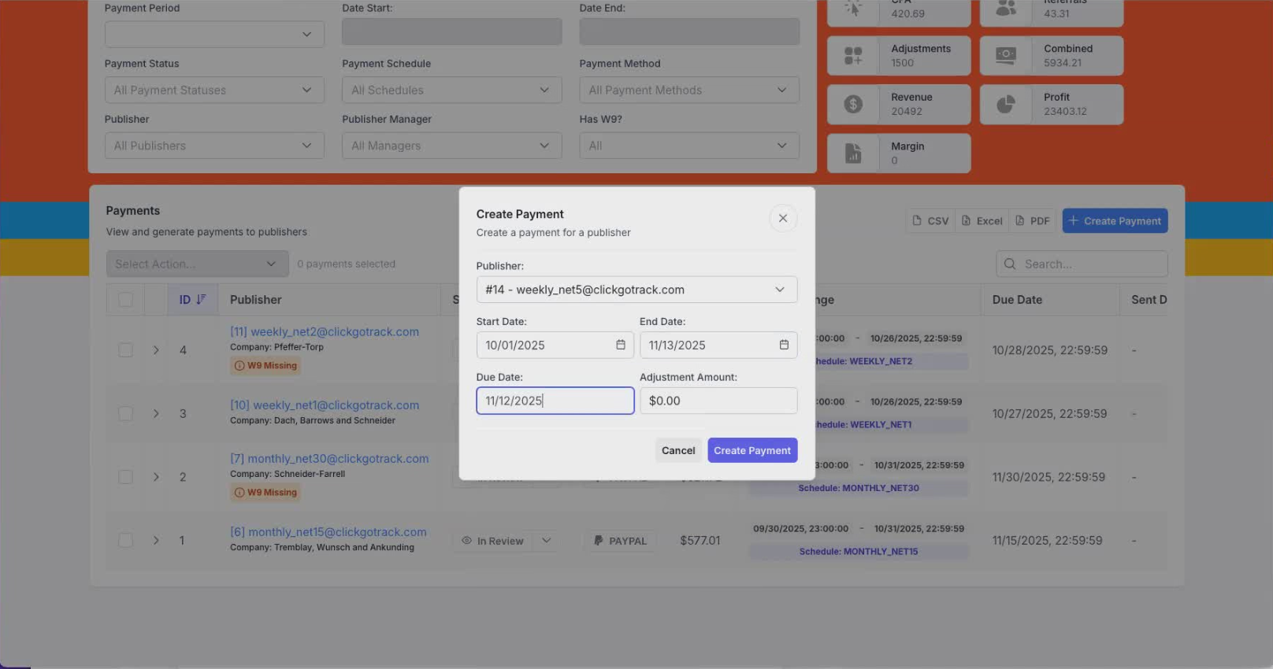Click the Profit pie chart icon
The height and width of the screenshot is (669, 1273).
1006,104
